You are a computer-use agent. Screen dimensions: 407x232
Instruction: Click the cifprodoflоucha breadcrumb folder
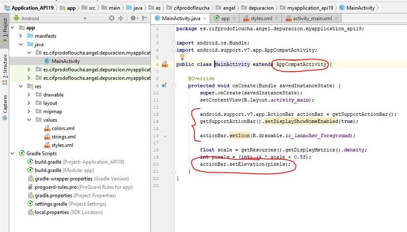click(188, 8)
